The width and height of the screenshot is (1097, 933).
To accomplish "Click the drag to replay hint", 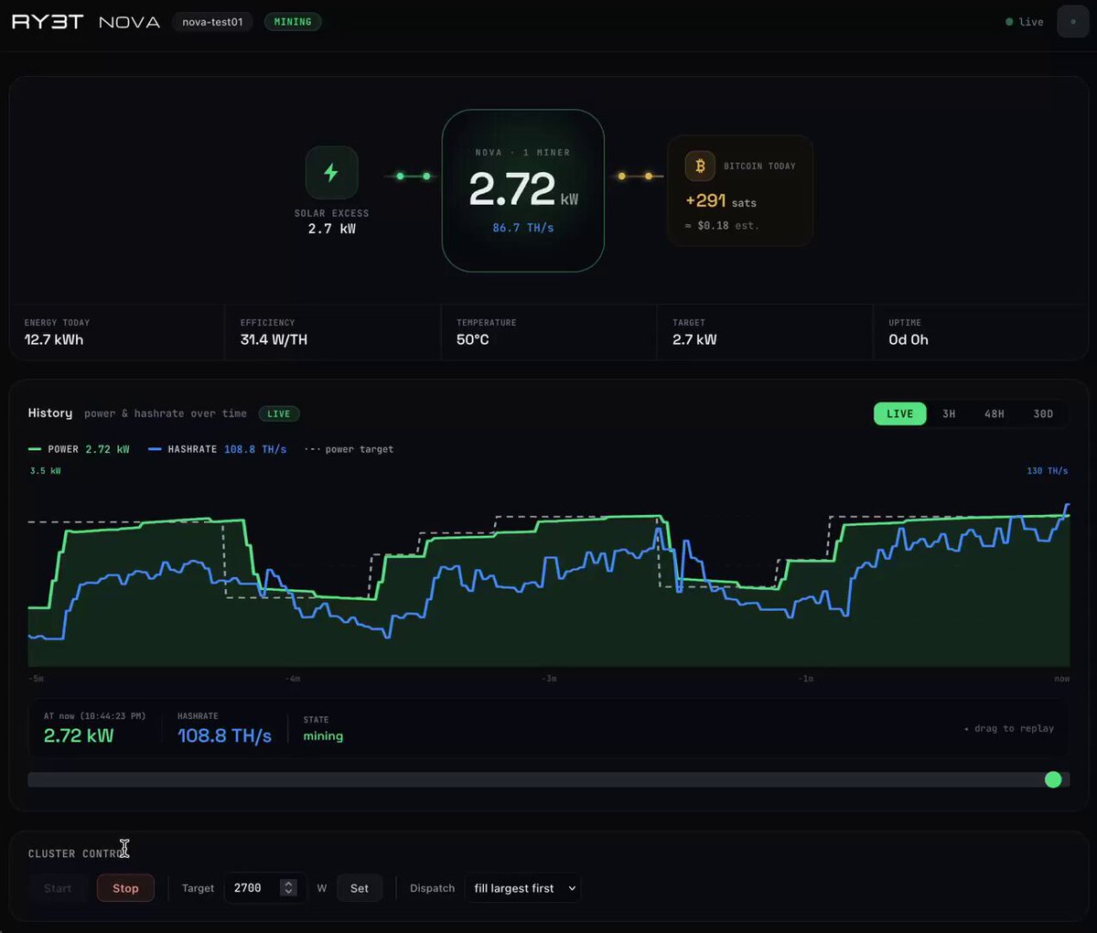I will coord(1008,729).
